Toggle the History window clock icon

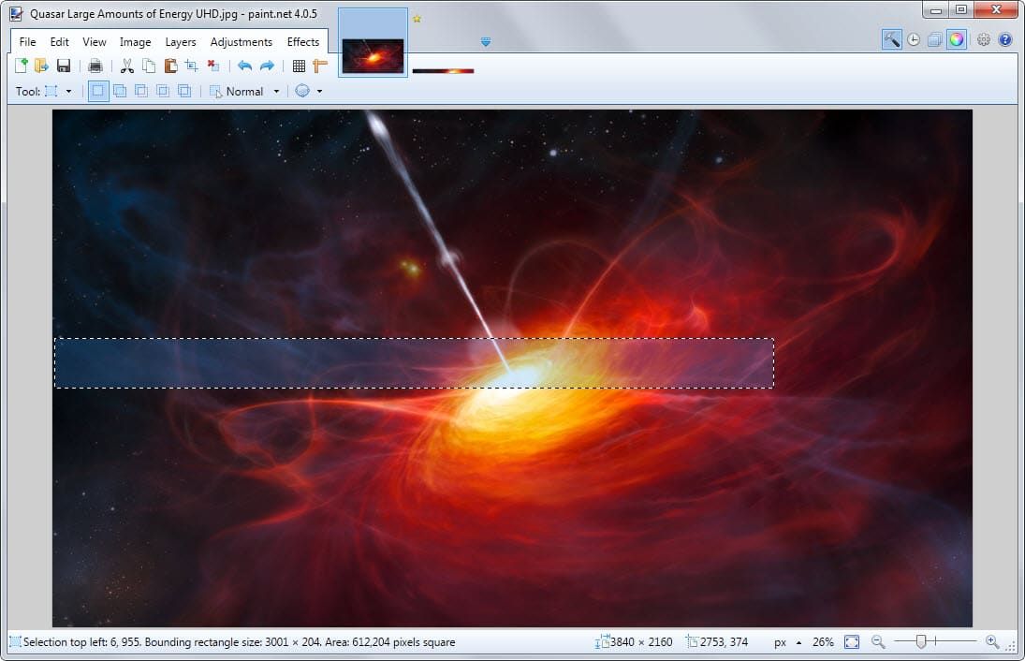click(914, 40)
